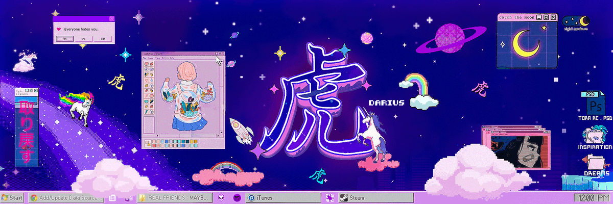This screenshot has height=204, width=613.
Task: Close the catch the moon window
Action: pyautogui.click(x=553, y=17)
